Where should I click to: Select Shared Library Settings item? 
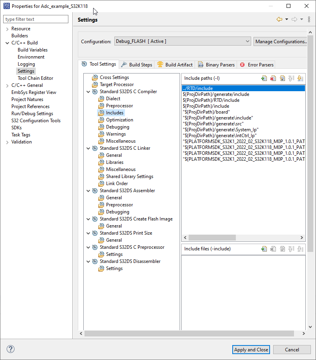coord(130,176)
